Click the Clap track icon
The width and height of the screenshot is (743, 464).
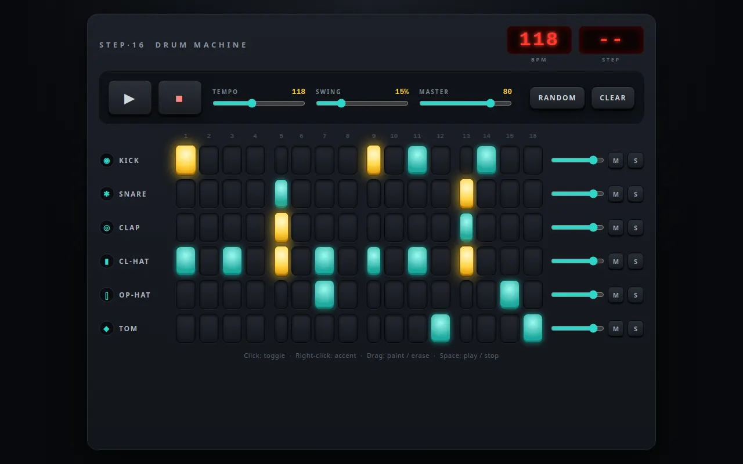click(x=107, y=227)
